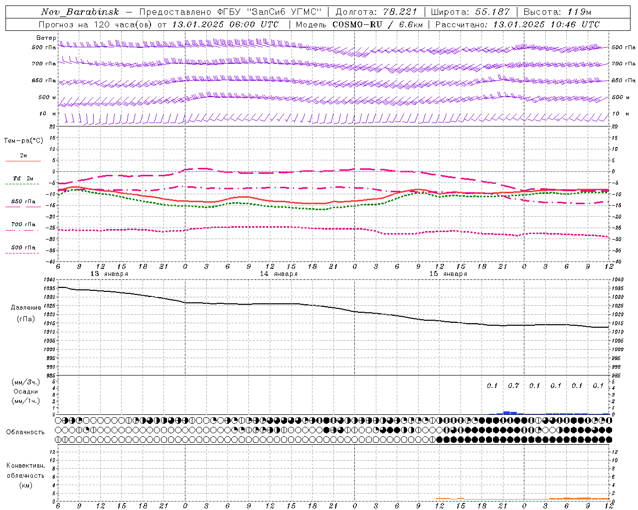Select the 'Рассчитано: 13.01.2025 10:46 UTC' text
The width and height of the screenshot is (638, 510).
(517, 24)
